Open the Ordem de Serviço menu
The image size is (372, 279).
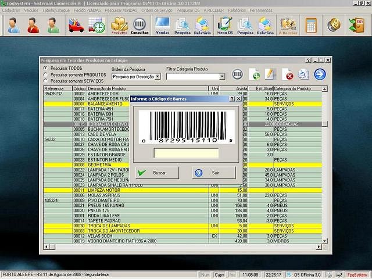(157, 10)
